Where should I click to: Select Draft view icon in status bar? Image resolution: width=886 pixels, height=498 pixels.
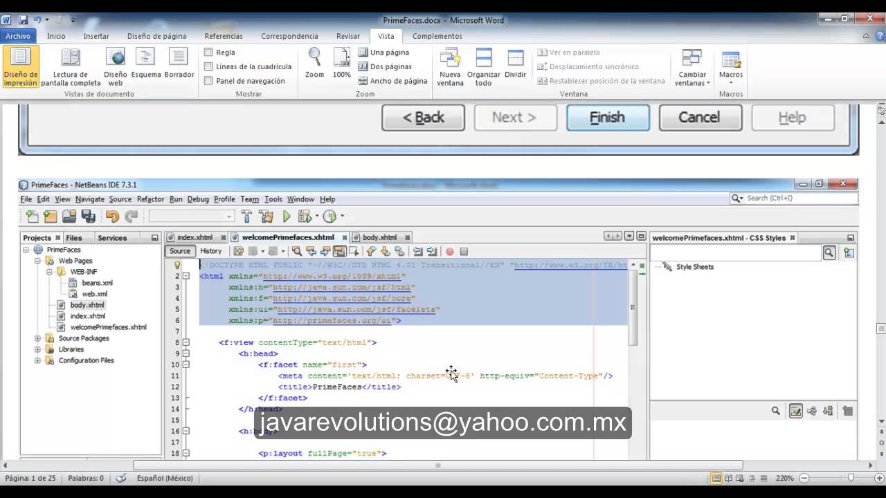(765, 478)
